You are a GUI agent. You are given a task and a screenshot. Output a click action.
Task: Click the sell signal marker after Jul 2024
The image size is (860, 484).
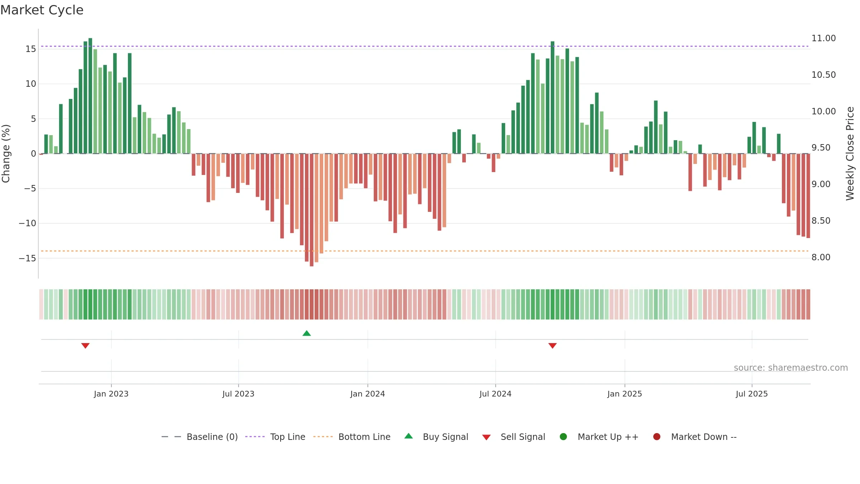click(553, 346)
